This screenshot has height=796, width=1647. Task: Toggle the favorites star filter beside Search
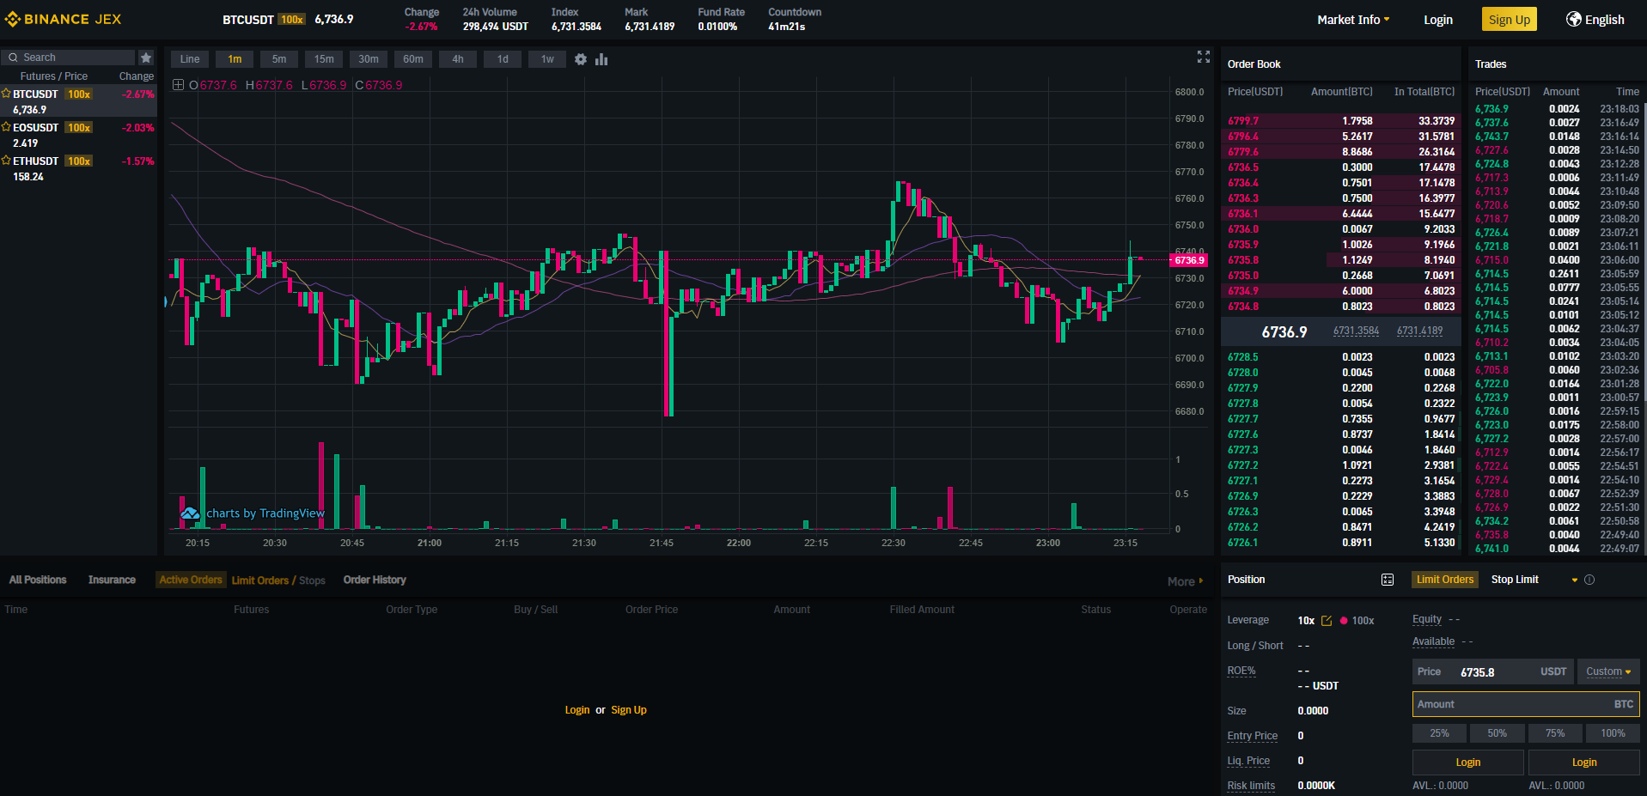(146, 58)
